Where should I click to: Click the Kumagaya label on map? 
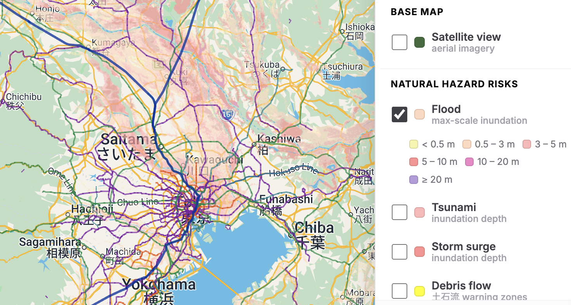[112, 47]
